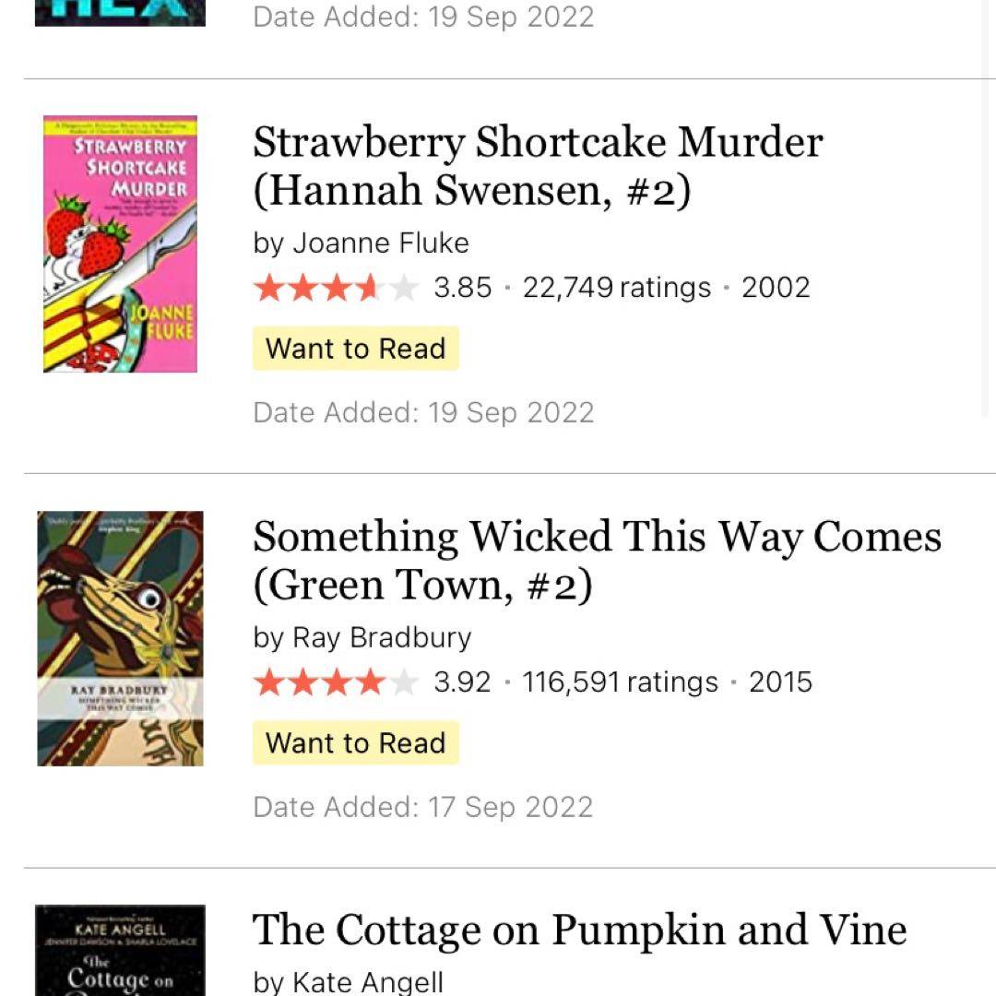
Task: Open The Cottage on Pumpkin and Vine title
Action: (579, 930)
